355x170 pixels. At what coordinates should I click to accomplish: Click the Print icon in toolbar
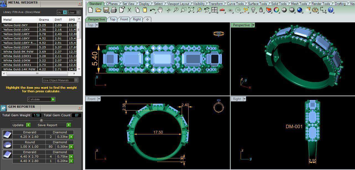[x=114, y=10]
